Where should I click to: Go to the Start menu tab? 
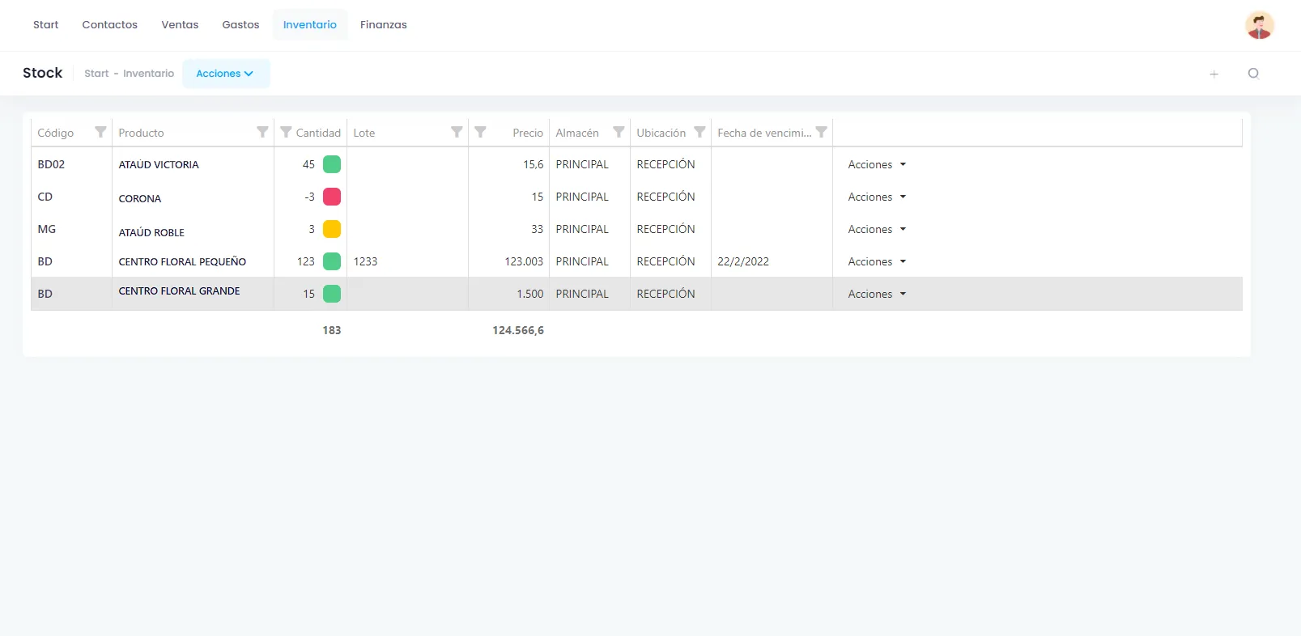click(x=46, y=25)
